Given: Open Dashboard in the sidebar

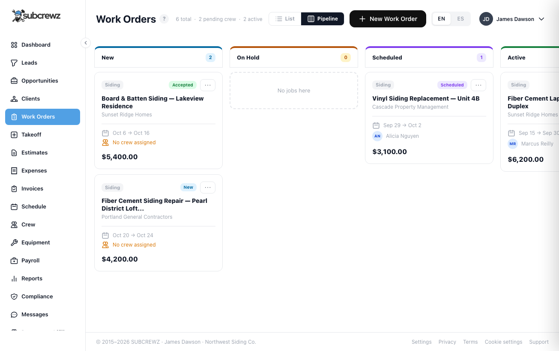Looking at the screenshot, I should point(42,45).
